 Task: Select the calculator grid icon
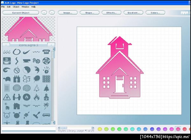pyautogui.click(x=7, y=88)
